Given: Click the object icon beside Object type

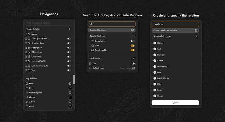Looking at the screenshot, I should [29, 52].
